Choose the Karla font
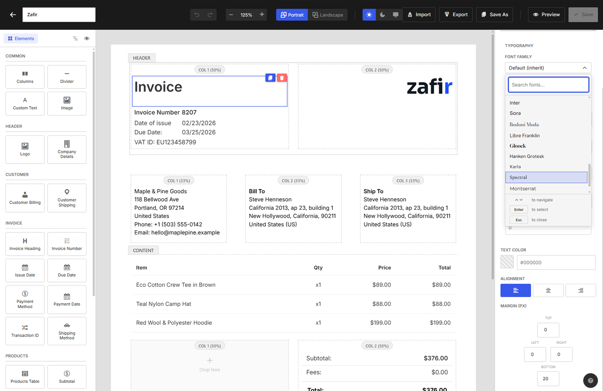 click(x=546, y=166)
